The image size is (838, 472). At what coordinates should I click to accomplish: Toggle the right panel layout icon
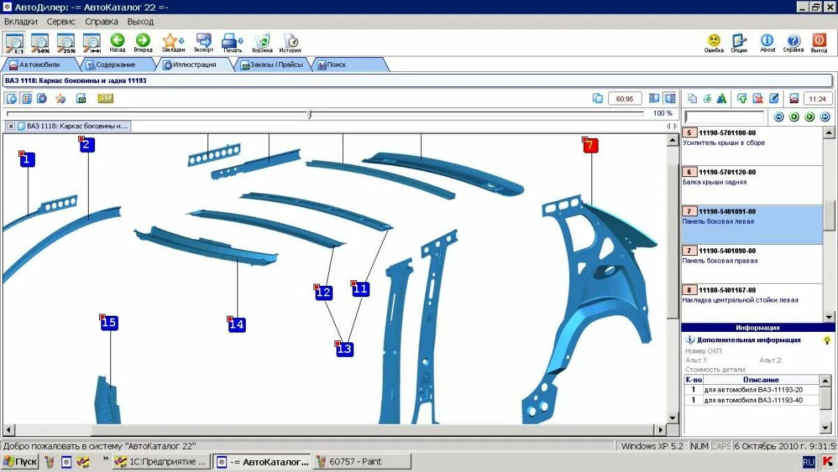pyautogui.click(x=670, y=98)
